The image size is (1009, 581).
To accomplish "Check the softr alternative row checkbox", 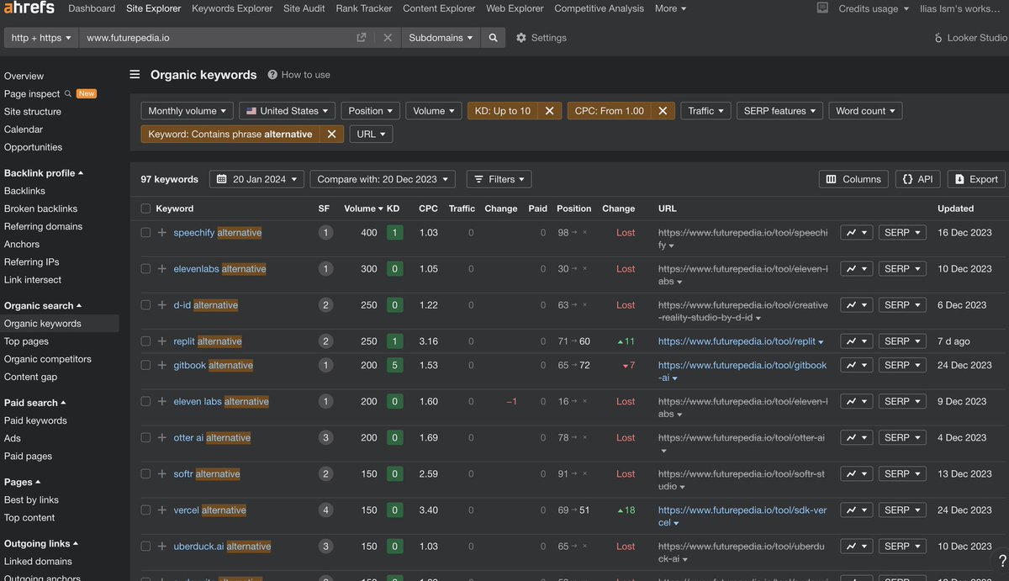I will click(x=145, y=473).
